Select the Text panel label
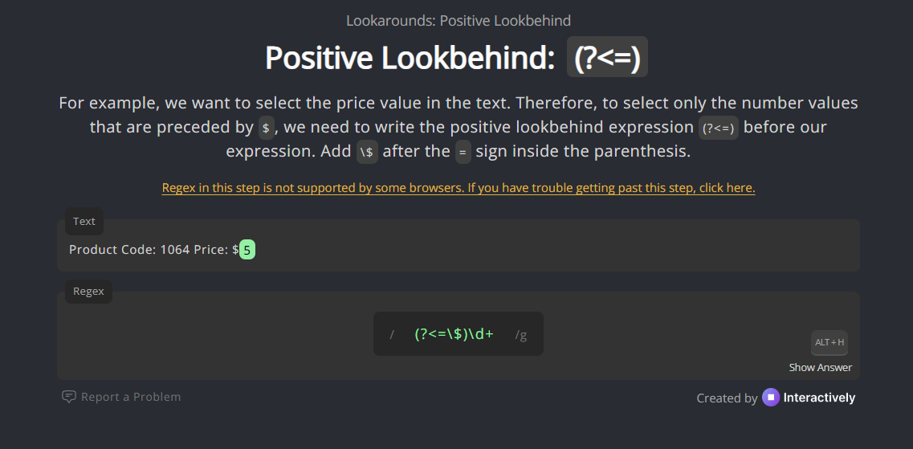This screenshot has width=913, height=449. [84, 222]
